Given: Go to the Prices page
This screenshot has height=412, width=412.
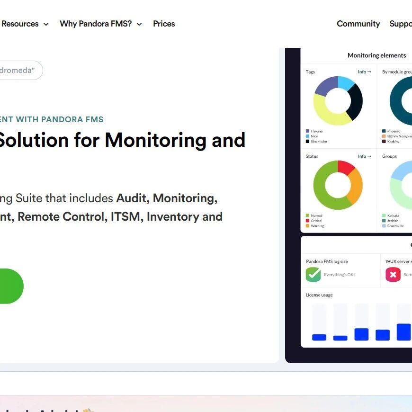Looking at the screenshot, I should (x=164, y=24).
